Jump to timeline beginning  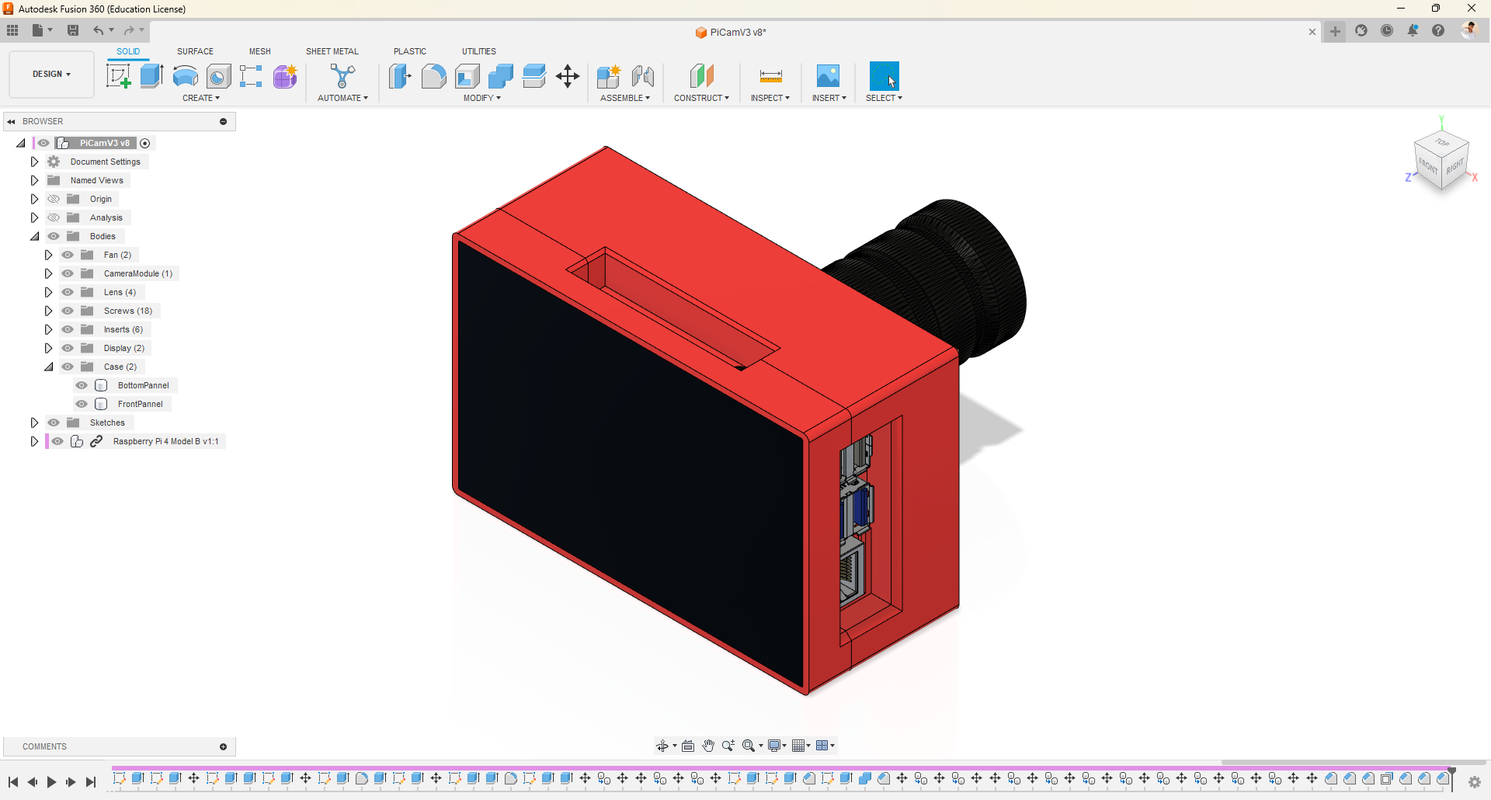coord(13,782)
